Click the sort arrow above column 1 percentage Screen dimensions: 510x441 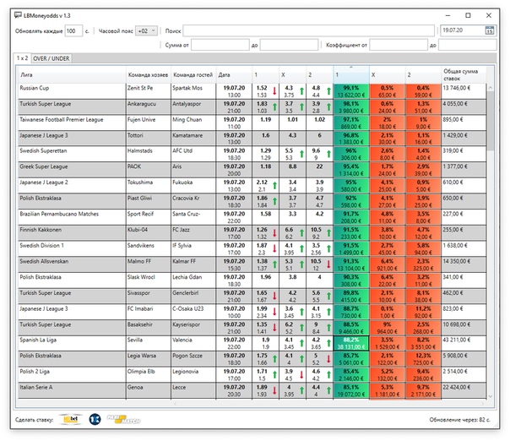350,67
